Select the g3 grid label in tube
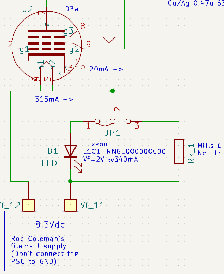This screenshot has height=274, width=224. tap(69, 31)
